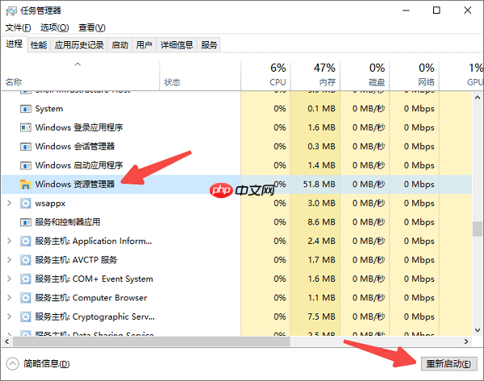Select the Windows 登录应用程序 row name
484x381 pixels.
pos(79,127)
